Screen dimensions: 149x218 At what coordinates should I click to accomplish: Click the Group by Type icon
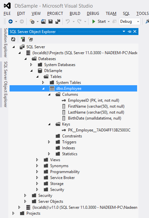point(30,39)
